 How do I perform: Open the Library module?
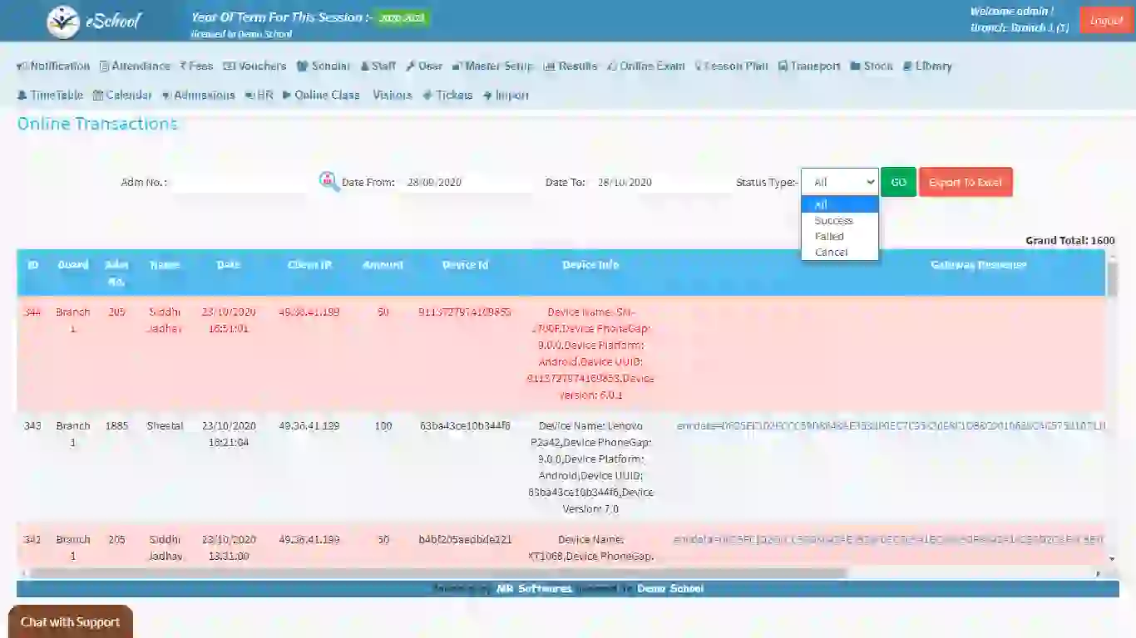click(927, 66)
